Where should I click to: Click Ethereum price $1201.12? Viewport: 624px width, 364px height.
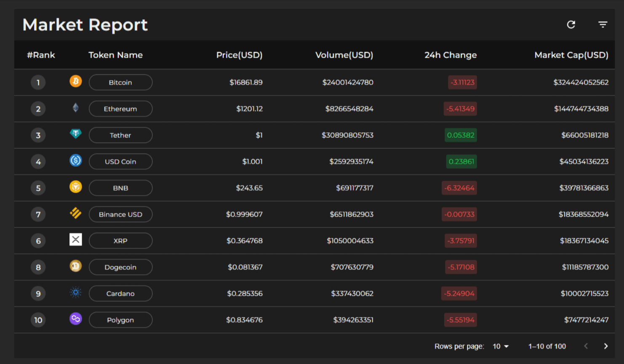point(249,109)
